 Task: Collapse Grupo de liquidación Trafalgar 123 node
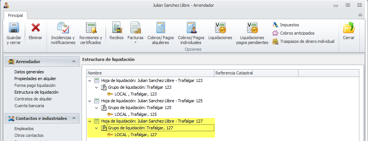click(x=97, y=88)
